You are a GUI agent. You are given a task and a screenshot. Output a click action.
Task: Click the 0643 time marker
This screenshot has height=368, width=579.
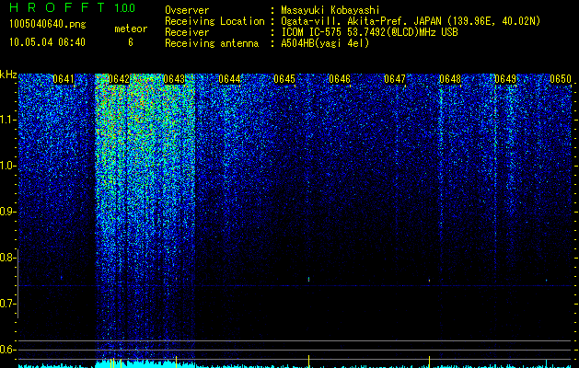click(x=174, y=79)
